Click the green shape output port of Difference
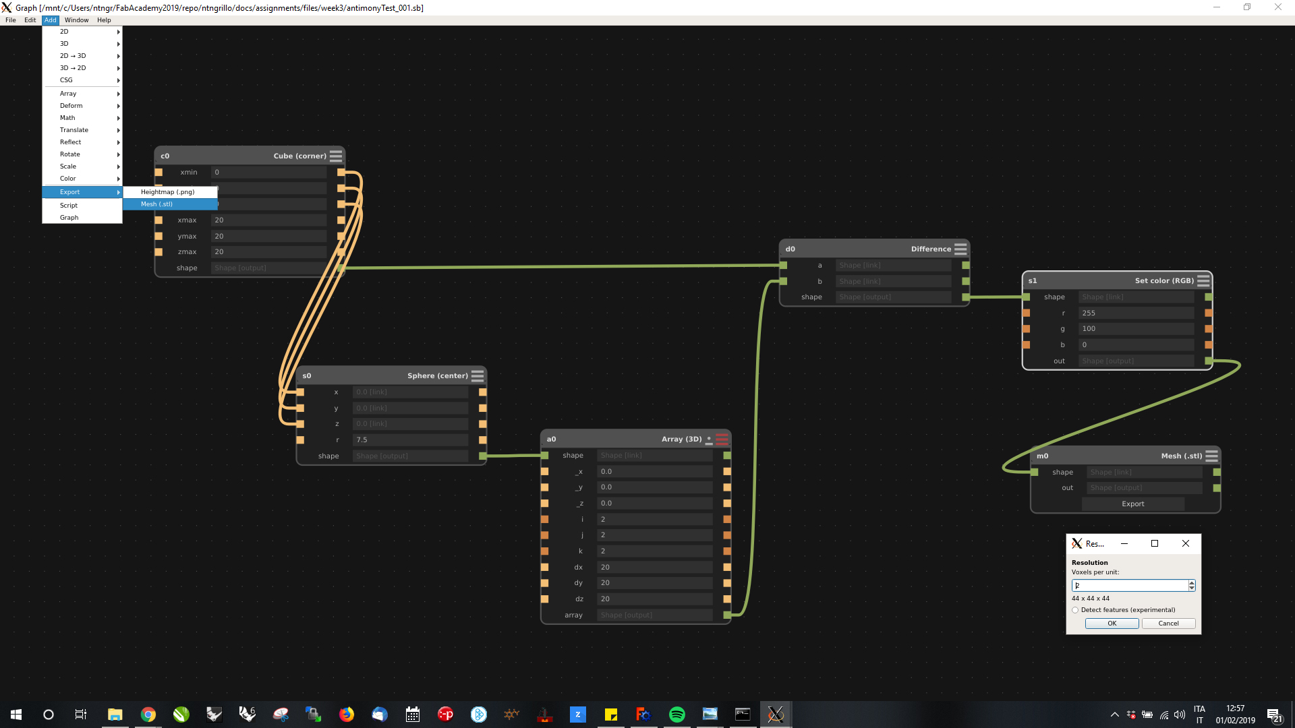The width and height of the screenshot is (1295, 728). (x=966, y=297)
